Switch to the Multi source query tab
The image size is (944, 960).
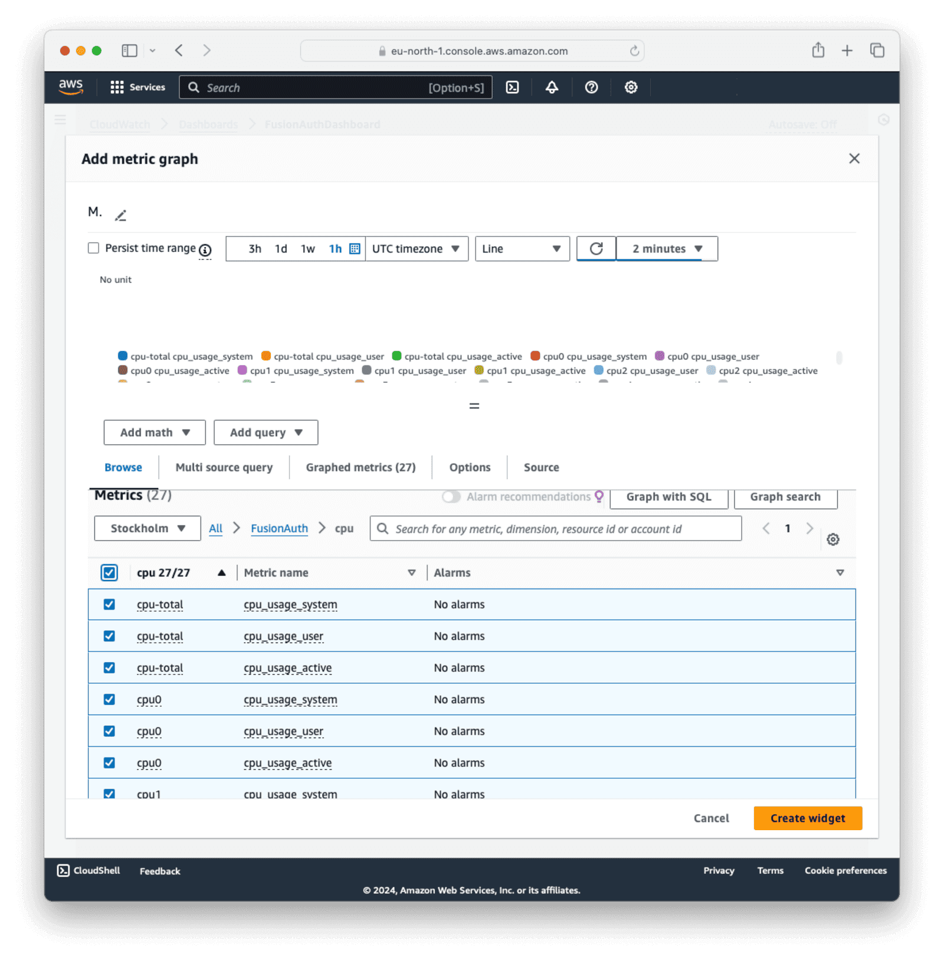pyautogui.click(x=224, y=467)
